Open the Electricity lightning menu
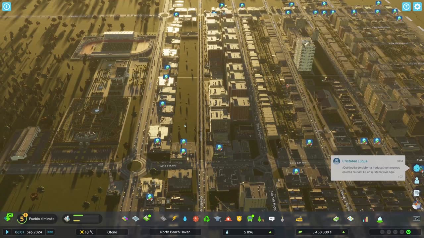The width and height of the screenshot is (424, 238). pyautogui.click(x=174, y=218)
